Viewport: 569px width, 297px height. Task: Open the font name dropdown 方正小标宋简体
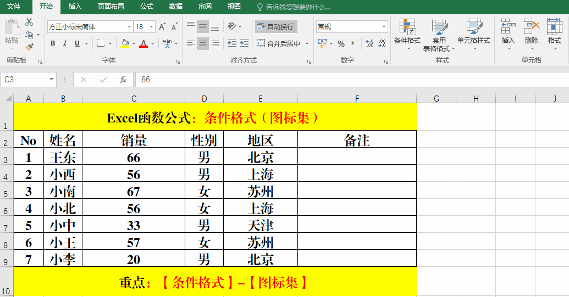pyautogui.click(x=130, y=26)
